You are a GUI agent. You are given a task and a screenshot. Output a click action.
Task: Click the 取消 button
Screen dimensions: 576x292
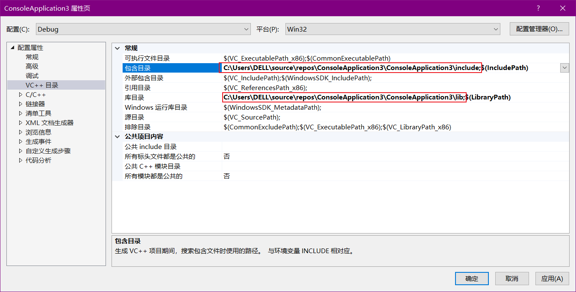(512, 278)
